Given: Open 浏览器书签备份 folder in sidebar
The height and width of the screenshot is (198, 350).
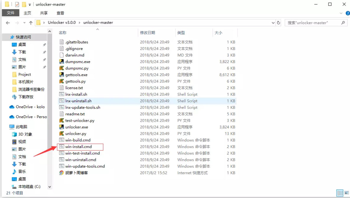Looking at the screenshot, I should click(x=31, y=89).
